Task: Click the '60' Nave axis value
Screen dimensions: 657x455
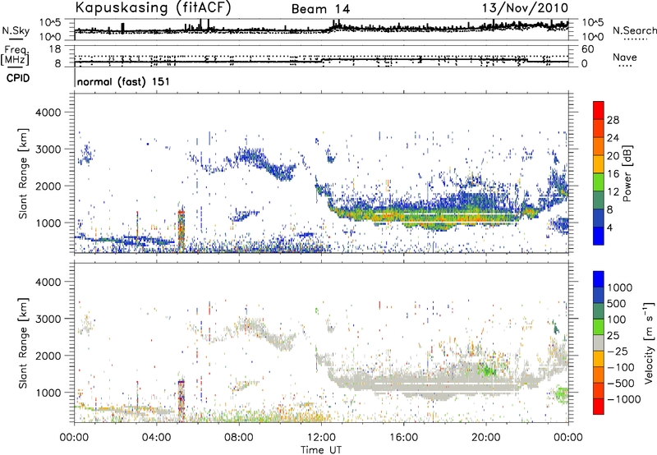Action: [x=587, y=49]
